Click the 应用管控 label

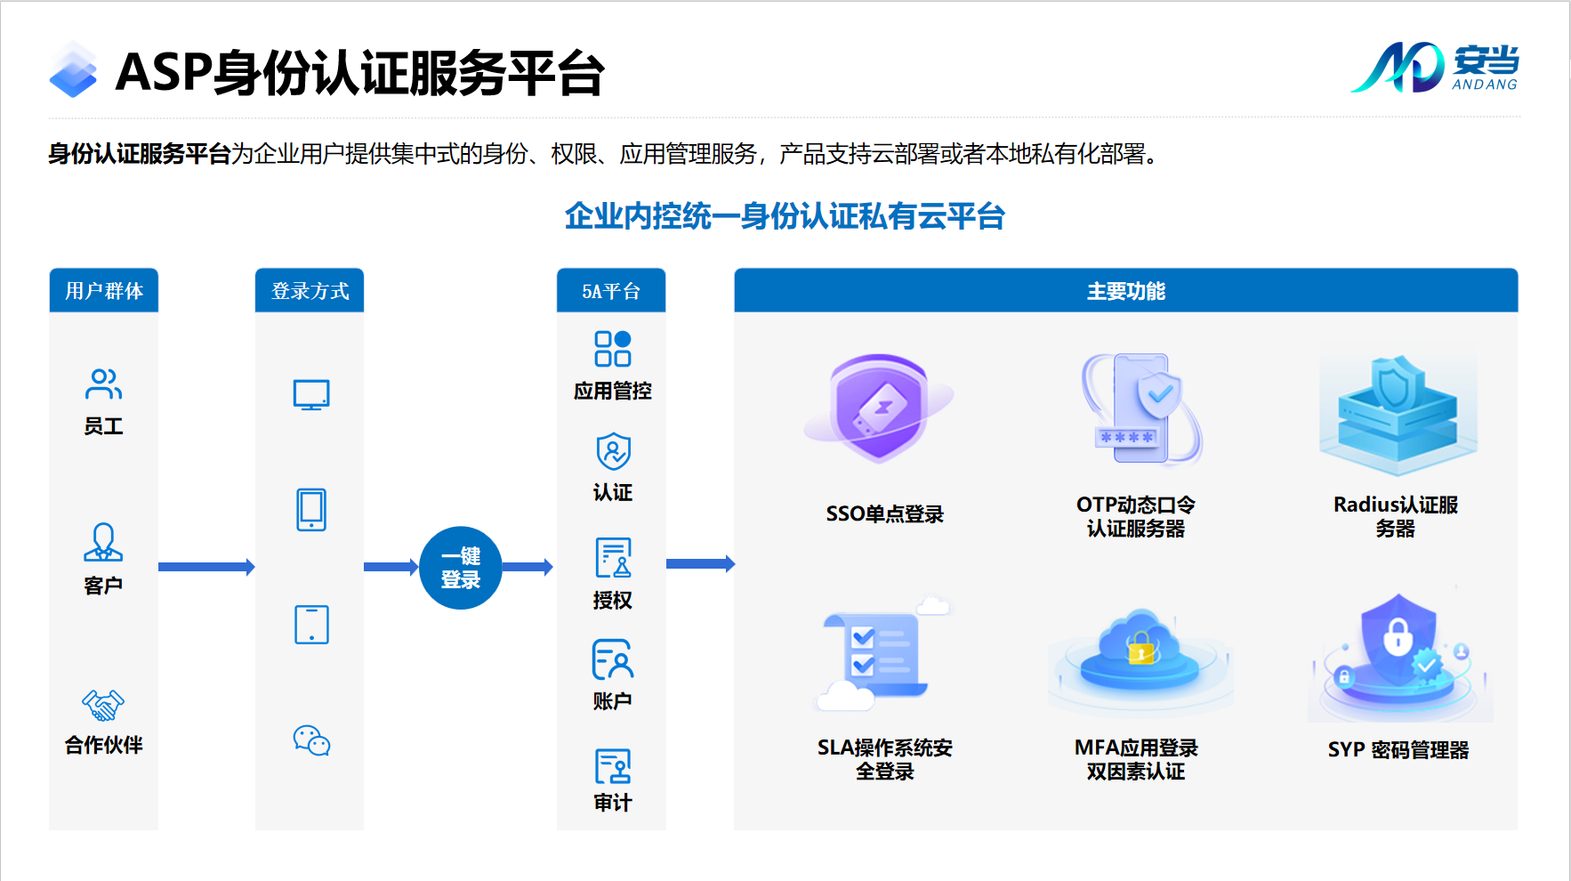(613, 391)
